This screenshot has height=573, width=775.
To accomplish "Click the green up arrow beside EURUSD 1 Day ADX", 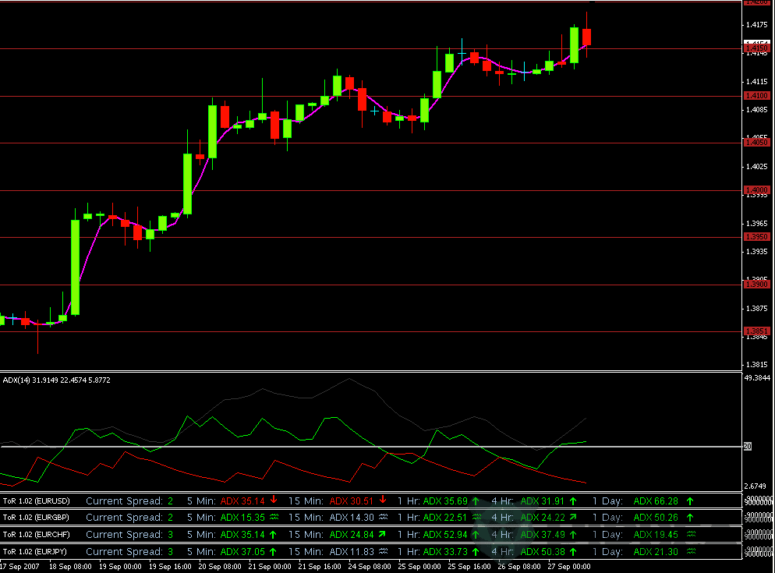I will pyautogui.click(x=690, y=500).
